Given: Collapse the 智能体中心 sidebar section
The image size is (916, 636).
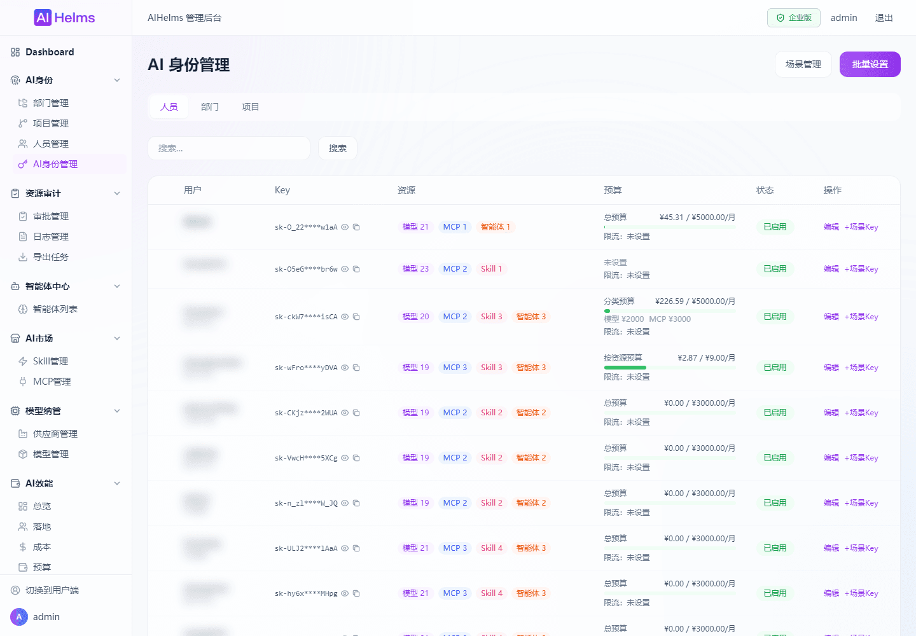Looking at the screenshot, I should pos(117,286).
